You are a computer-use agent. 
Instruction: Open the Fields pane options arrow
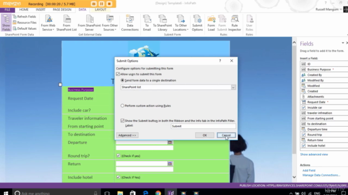(x=343, y=43)
